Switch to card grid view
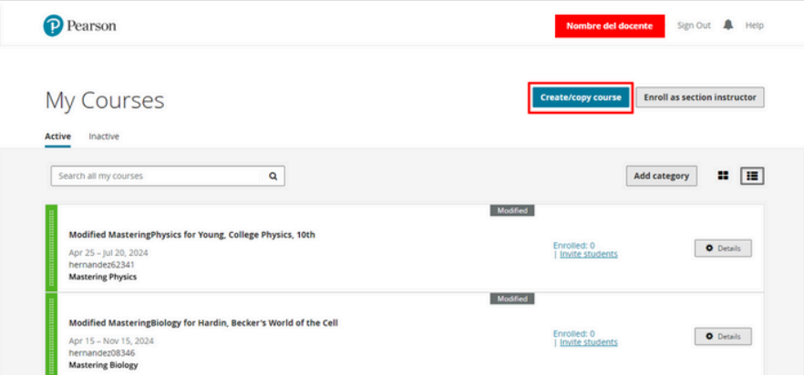The width and height of the screenshot is (804, 375). click(723, 176)
